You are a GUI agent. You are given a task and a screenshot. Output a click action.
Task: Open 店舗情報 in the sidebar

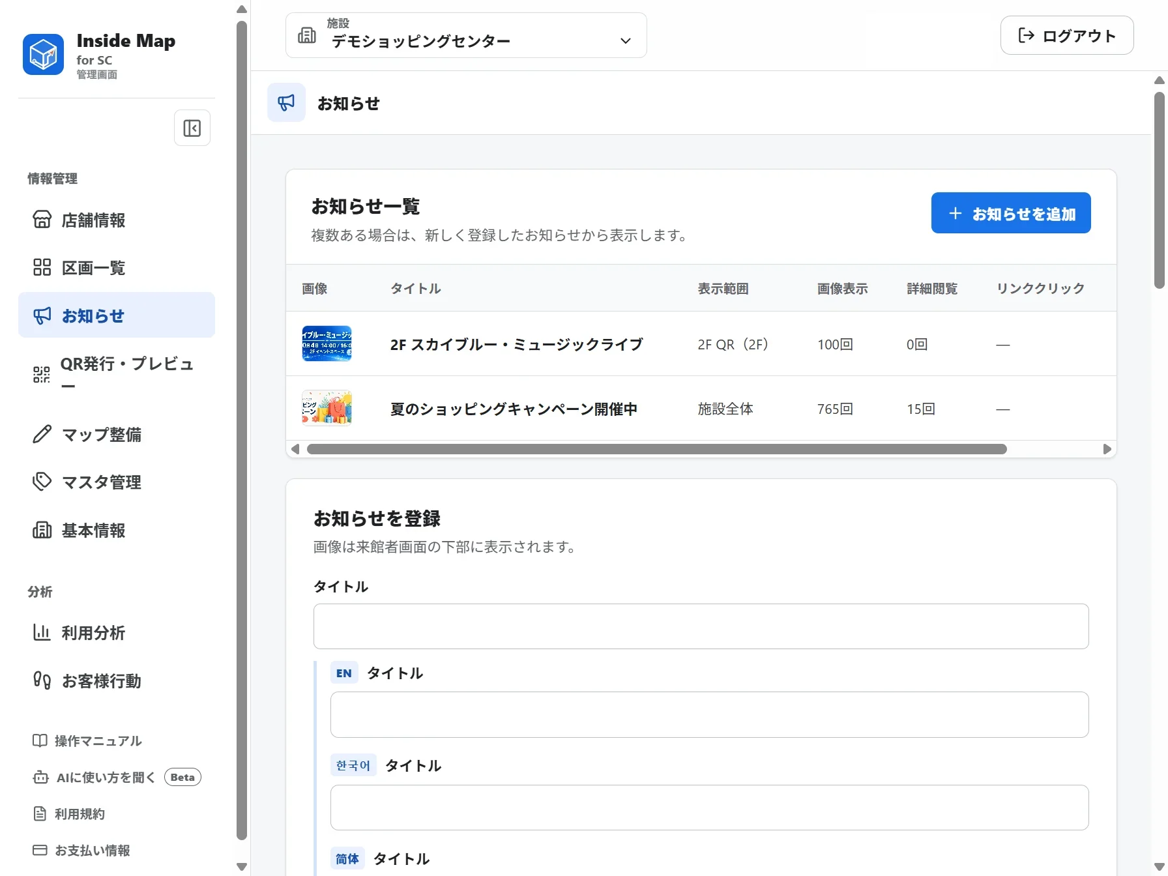pos(117,220)
